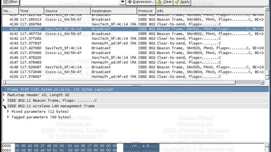Viewport: 271px width, 152px height.
Task: Click the packet list horizontal scrollbar thumb
Action: [x=120, y=83]
